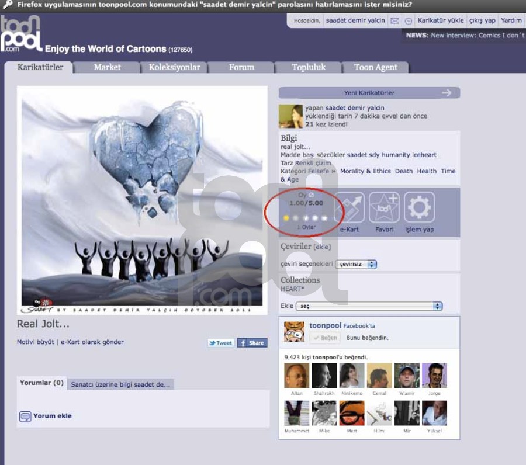Open artist avatar of saadet demir yalcin

(x=290, y=116)
